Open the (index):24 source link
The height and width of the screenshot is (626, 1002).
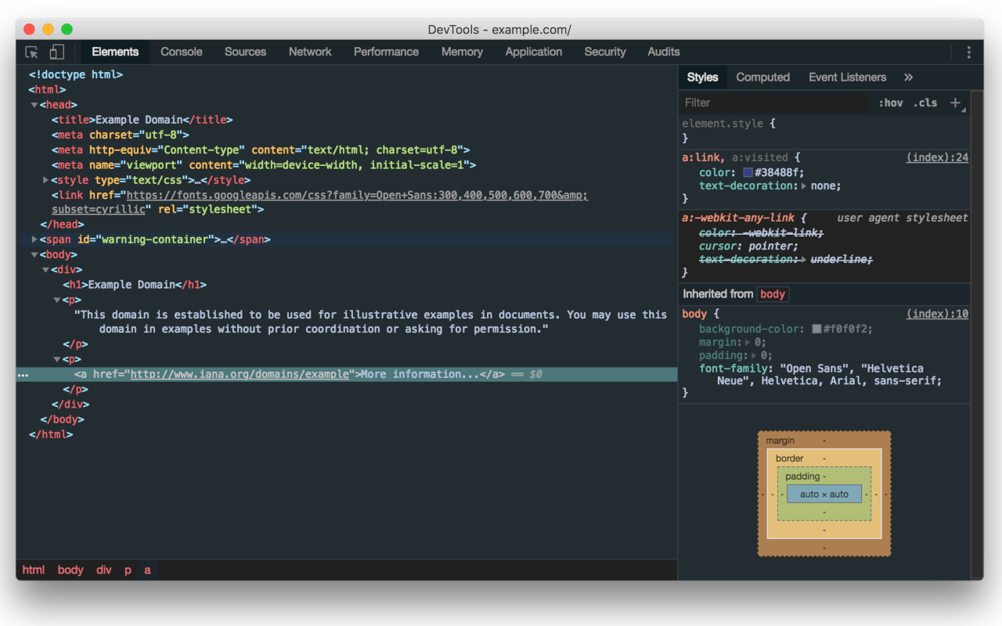pos(937,157)
